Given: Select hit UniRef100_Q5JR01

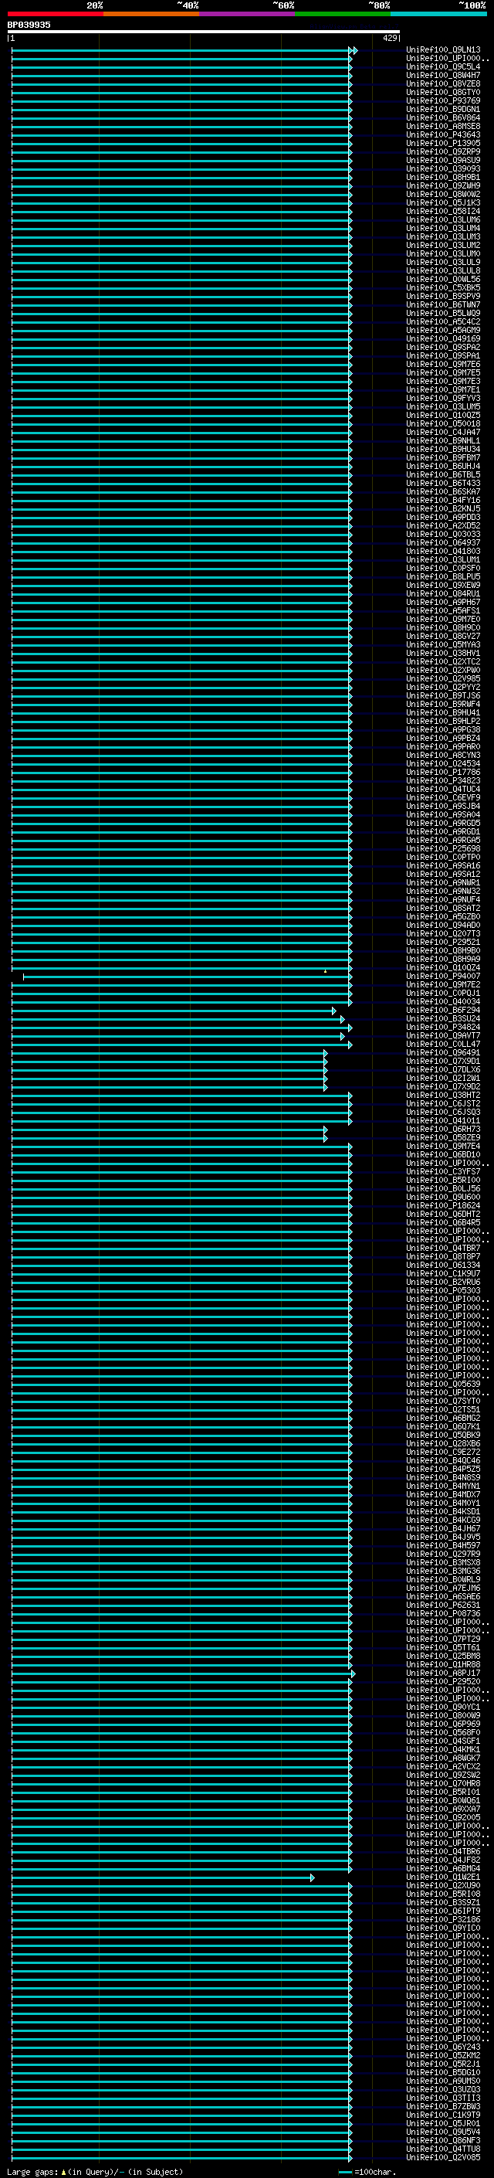Looking at the screenshot, I should click(x=443, y=2123).
